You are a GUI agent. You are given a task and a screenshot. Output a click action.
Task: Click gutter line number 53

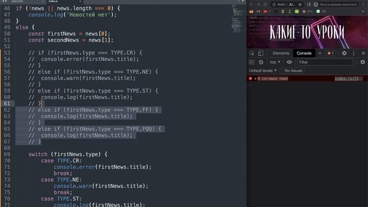coord(7,52)
